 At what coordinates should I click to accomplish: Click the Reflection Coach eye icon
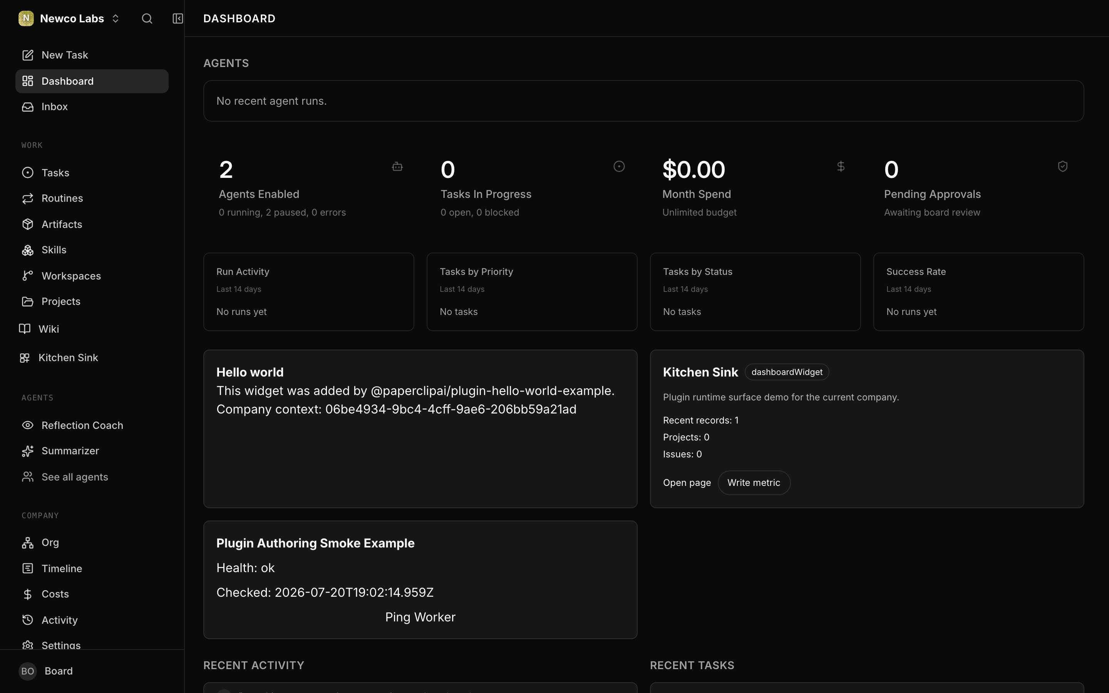[x=27, y=425]
